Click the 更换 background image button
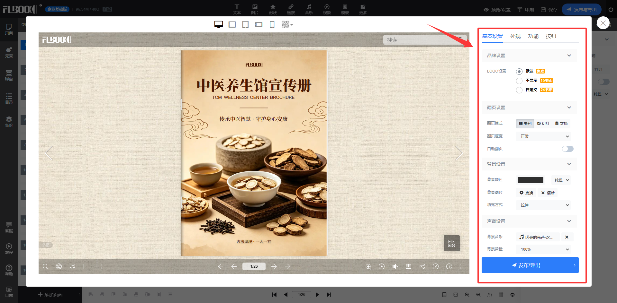The image size is (617, 303). [526, 193]
